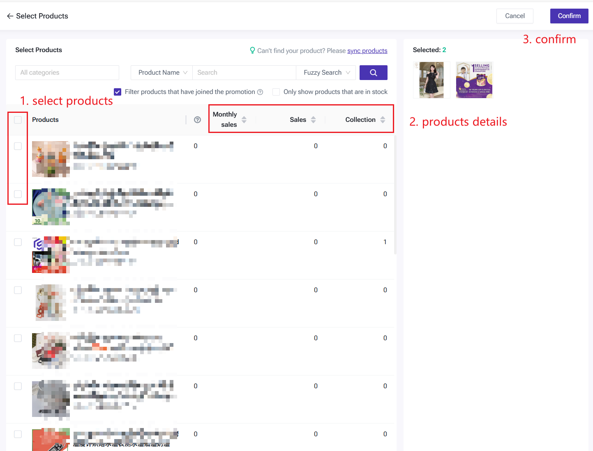Click the lightbulb tip icon

pyautogui.click(x=252, y=50)
